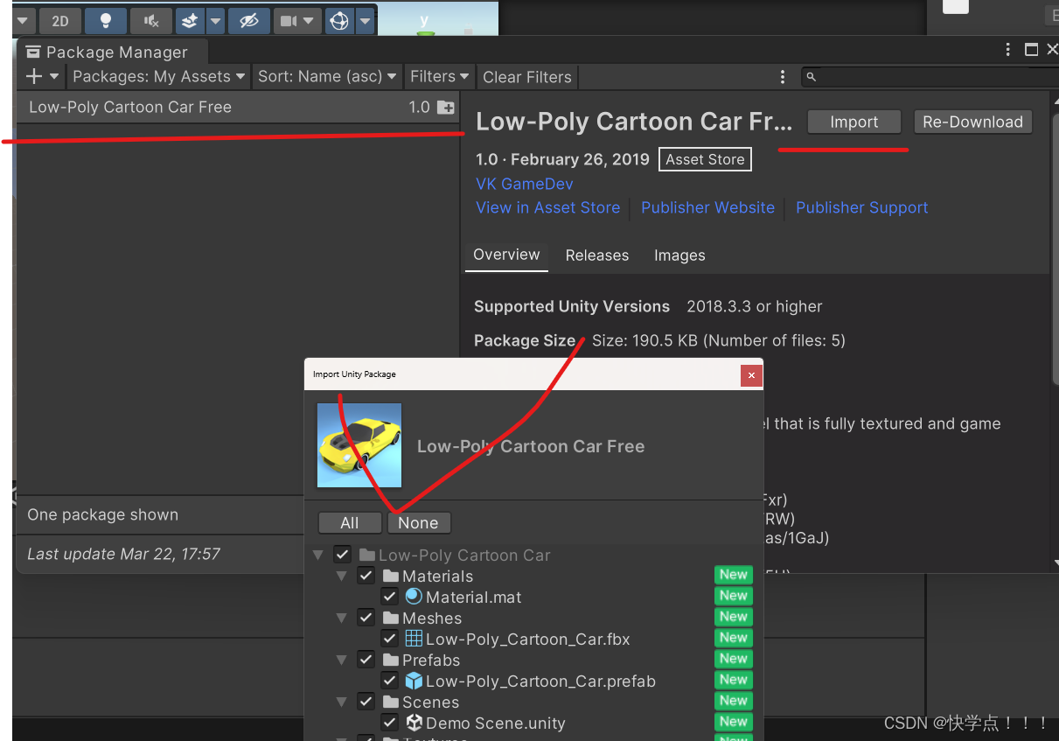Viewport: 1059px width, 741px height.
Task: Open Package Manager window options menu
Action: (1008, 50)
